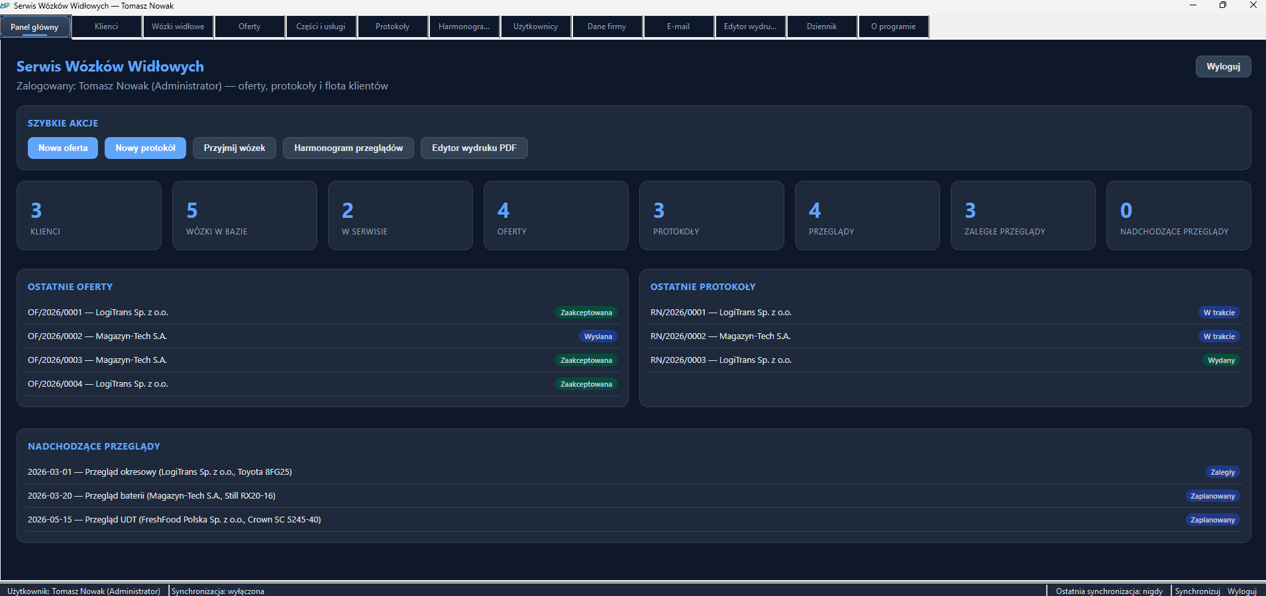Screen dimensions: 1266x596
Task: Click the Przyjmij wózek button
Action: pos(235,148)
